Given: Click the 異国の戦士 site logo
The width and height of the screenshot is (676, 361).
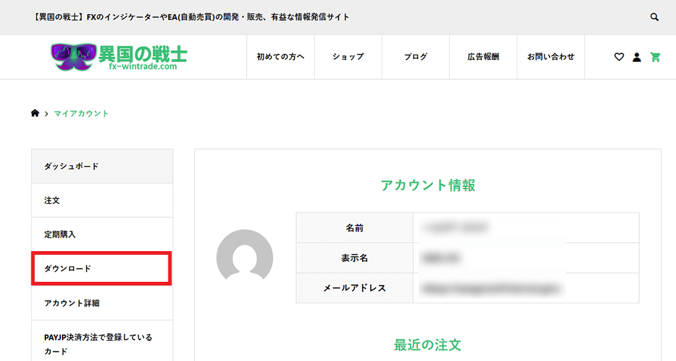Looking at the screenshot, I should coord(119,57).
